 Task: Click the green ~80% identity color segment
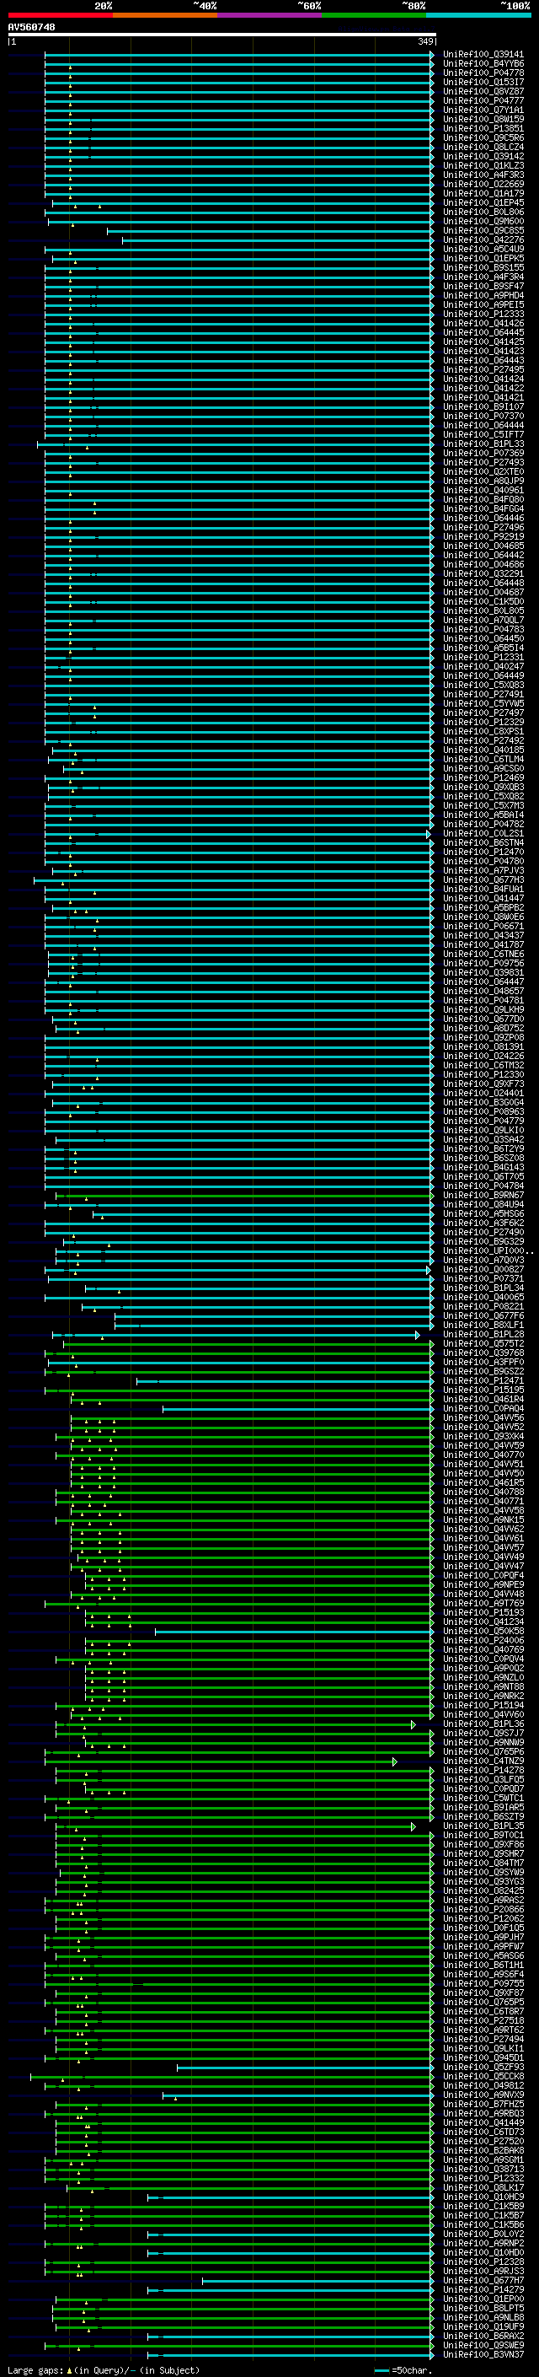(374, 15)
